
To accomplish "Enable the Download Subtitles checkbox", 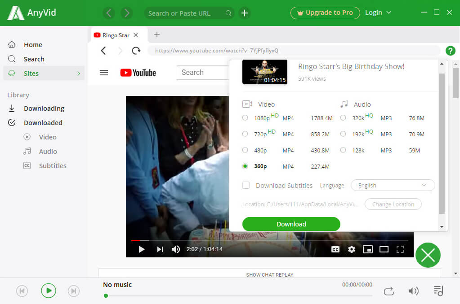I will click(x=246, y=186).
